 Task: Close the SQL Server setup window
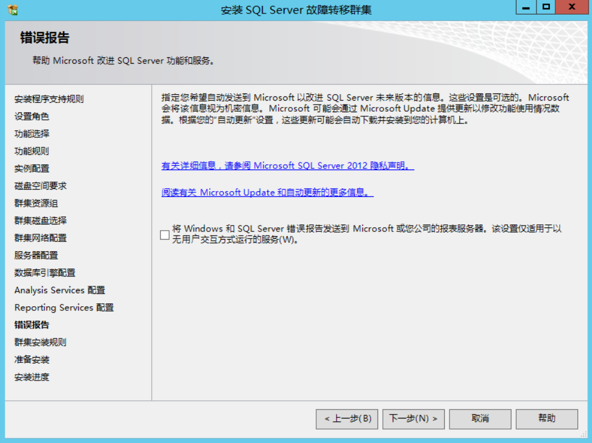pyautogui.click(x=572, y=7)
